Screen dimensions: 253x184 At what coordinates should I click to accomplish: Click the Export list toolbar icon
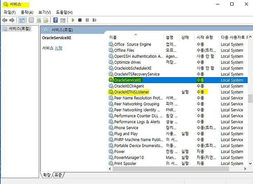point(46,20)
